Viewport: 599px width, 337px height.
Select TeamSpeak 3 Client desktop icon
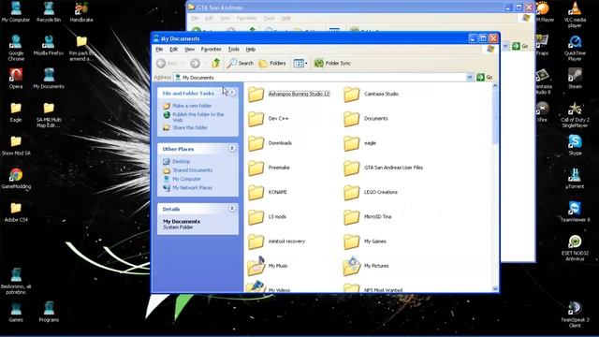point(575,315)
